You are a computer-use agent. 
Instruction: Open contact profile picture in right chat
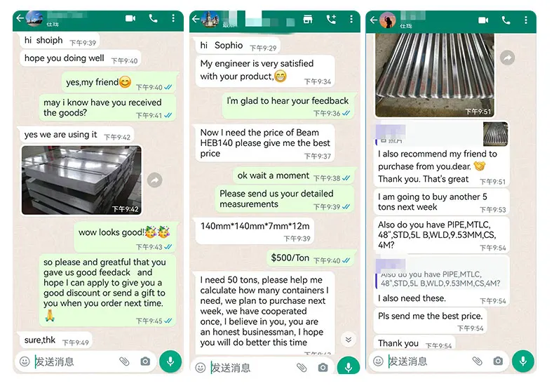(388, 20)
